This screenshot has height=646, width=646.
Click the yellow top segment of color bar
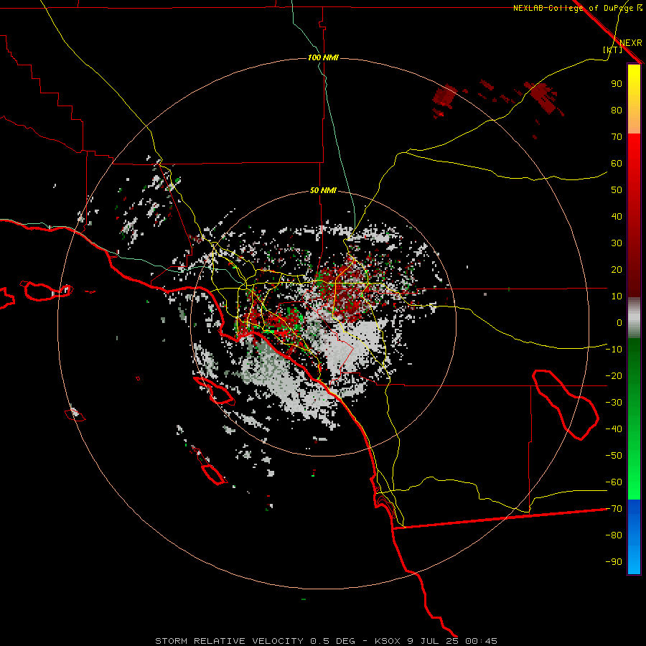[x=634, y=99]
